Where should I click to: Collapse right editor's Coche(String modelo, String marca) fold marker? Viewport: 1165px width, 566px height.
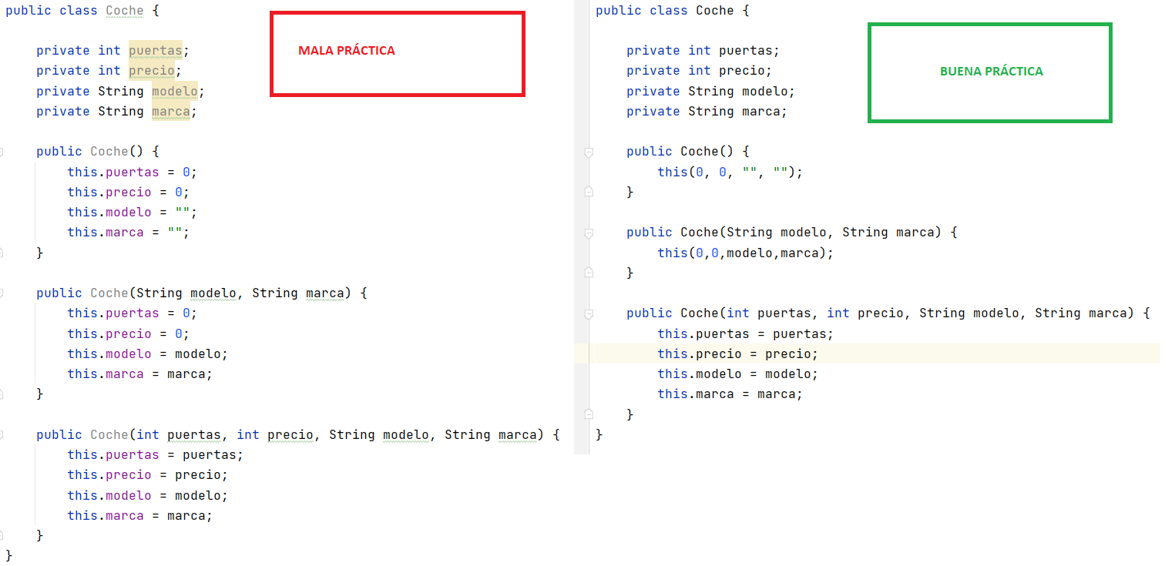pyautogui.click(x=589, y=233)
